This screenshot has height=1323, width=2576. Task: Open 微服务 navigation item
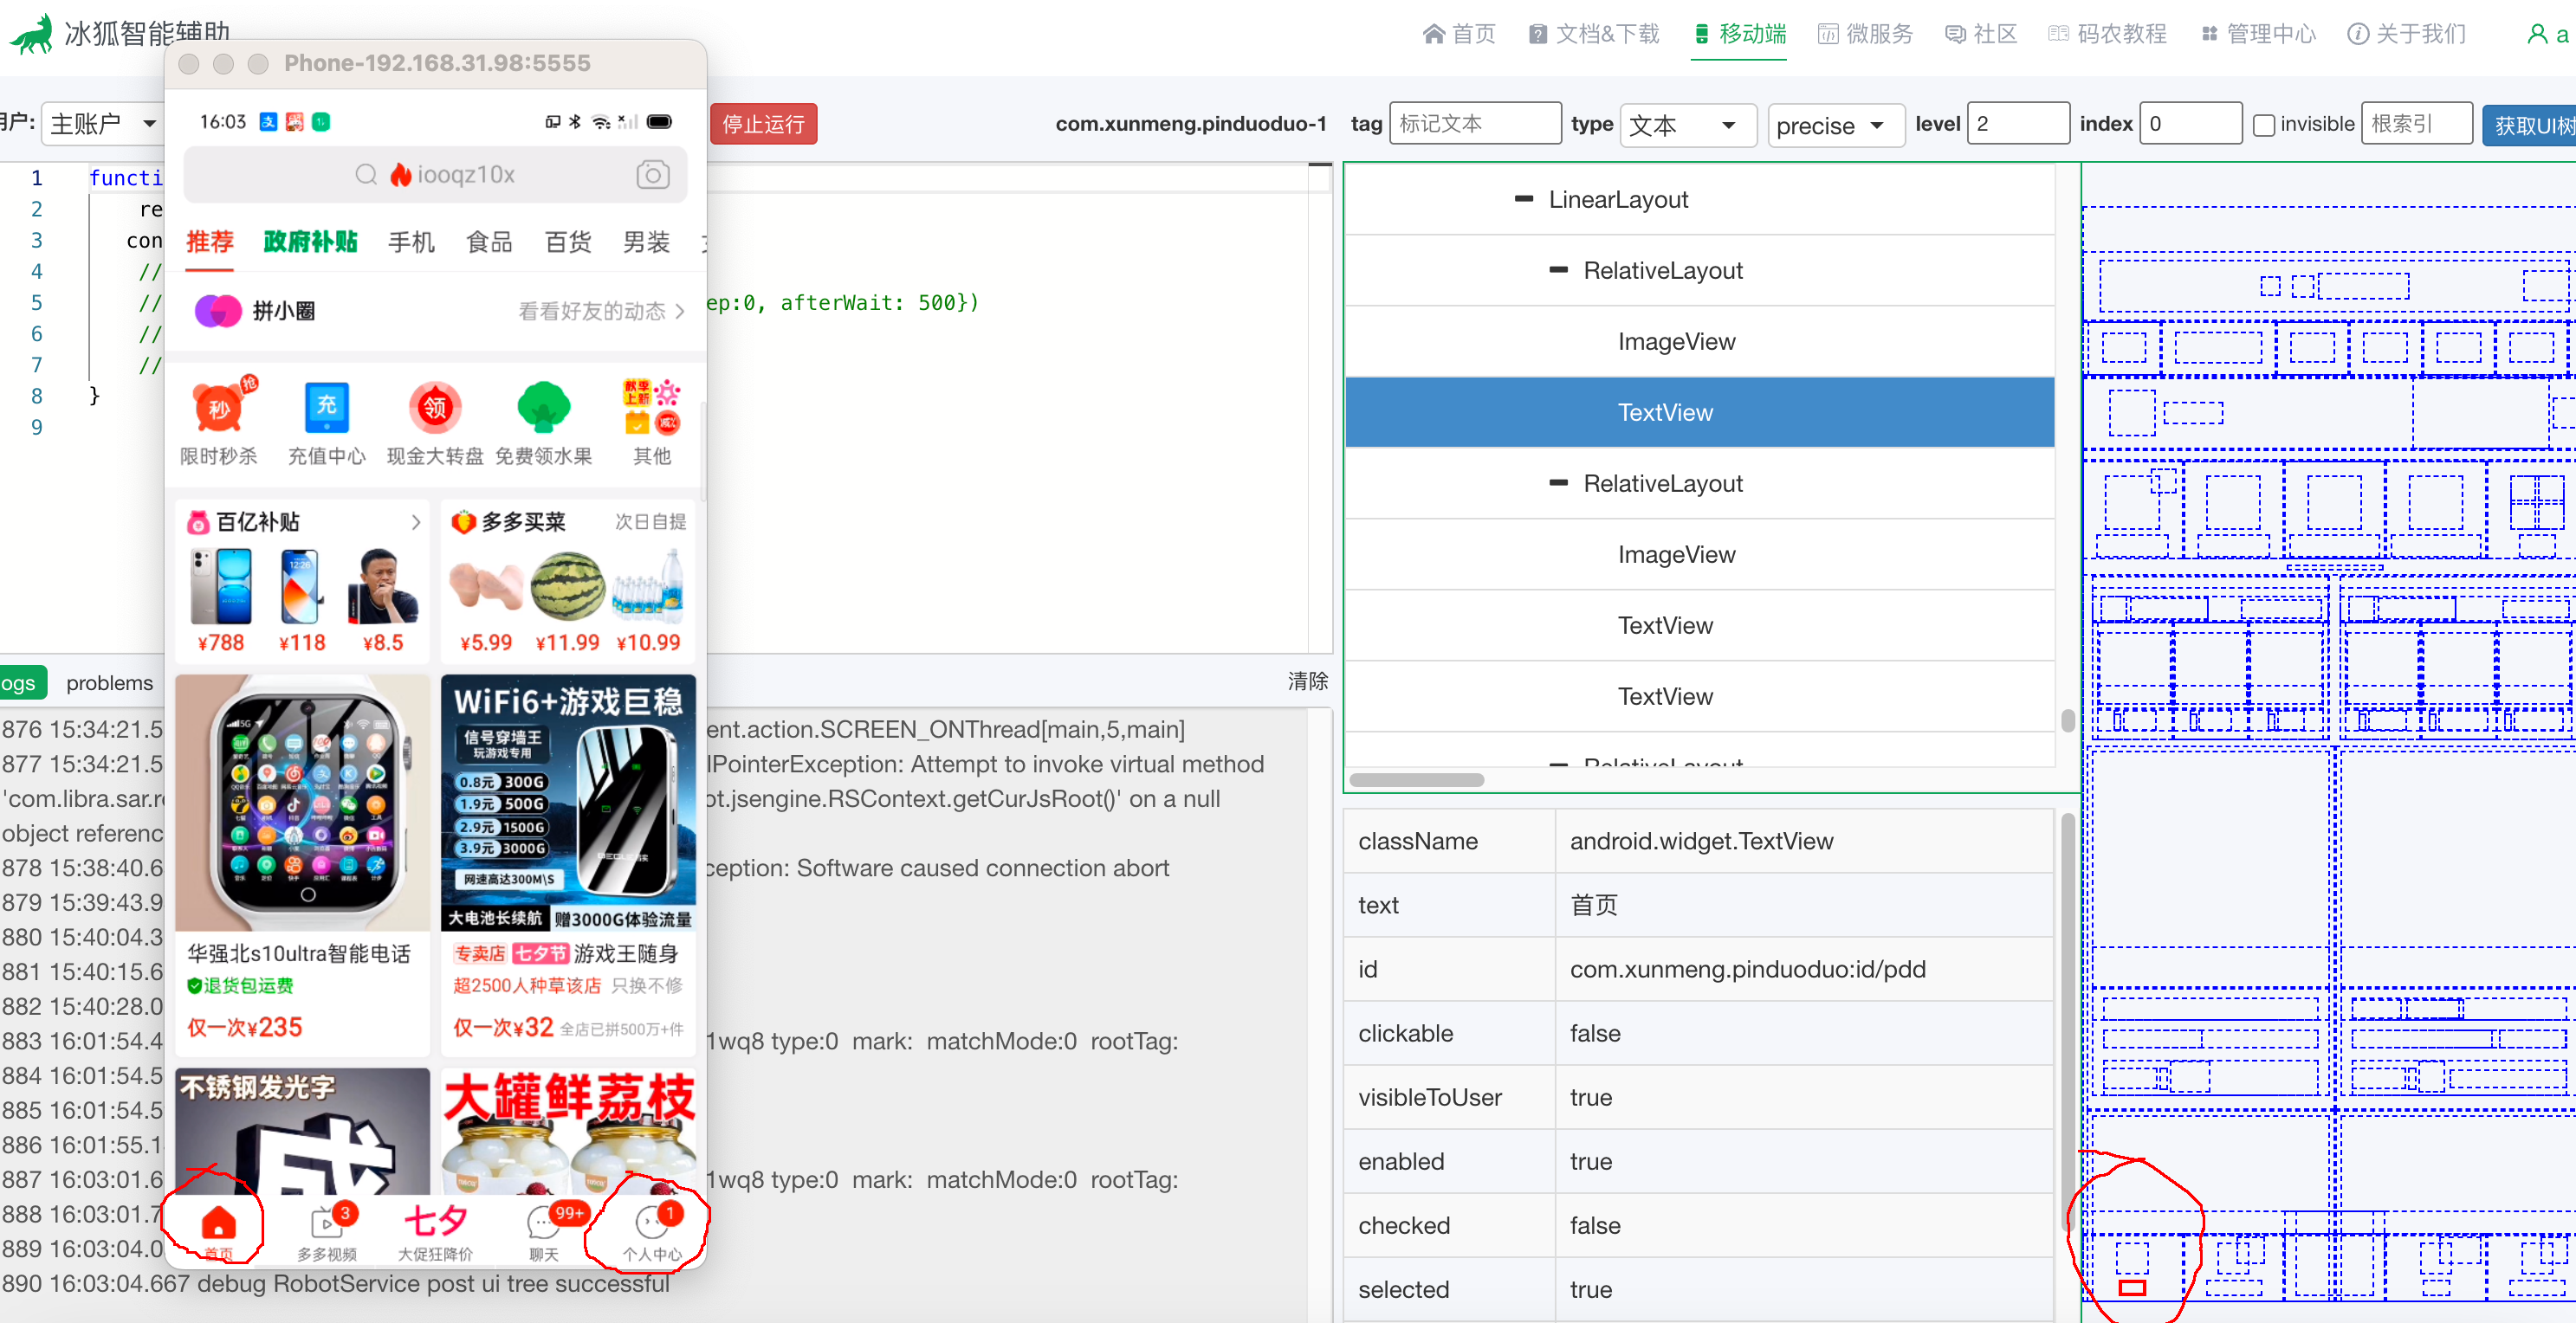tap(1865, 34)
